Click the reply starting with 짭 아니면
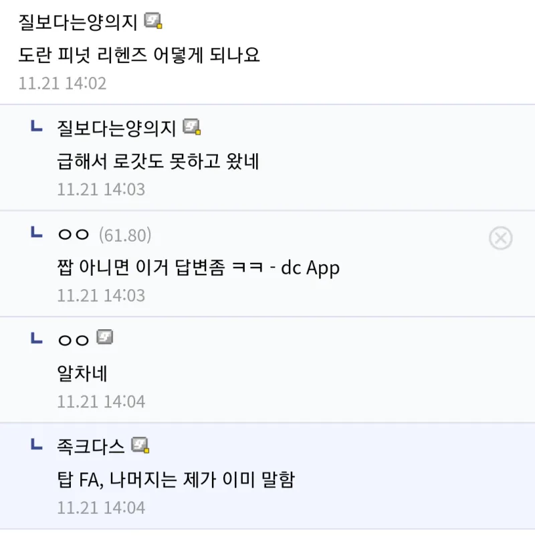 click(199, 268)
